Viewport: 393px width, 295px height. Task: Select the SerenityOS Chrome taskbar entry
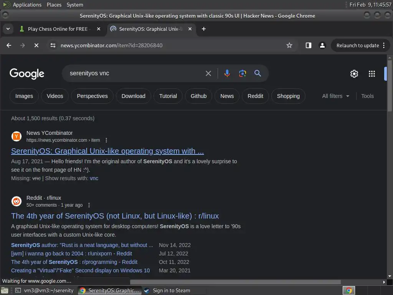(110, 290)
